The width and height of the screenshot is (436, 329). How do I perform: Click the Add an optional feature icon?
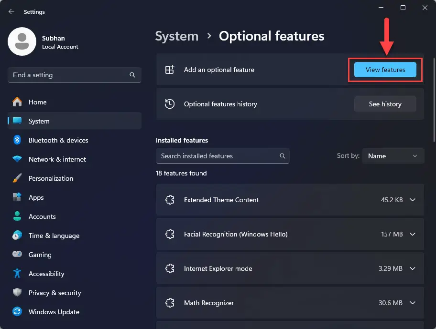coord(170,69)
